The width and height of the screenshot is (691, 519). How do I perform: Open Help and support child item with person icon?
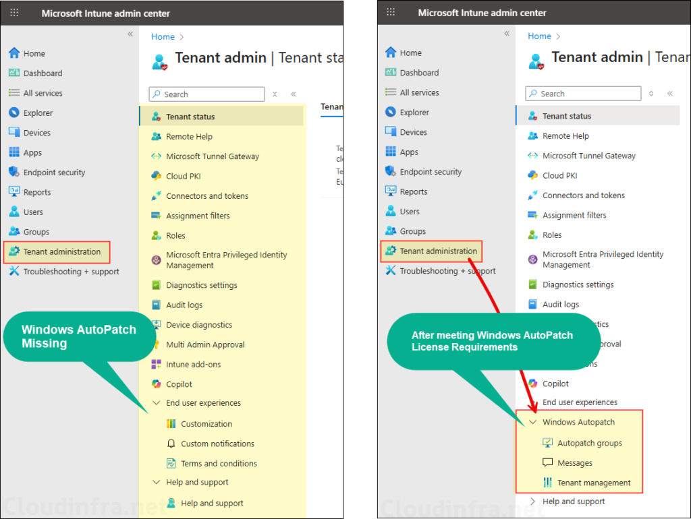click(x=212, y=503)
